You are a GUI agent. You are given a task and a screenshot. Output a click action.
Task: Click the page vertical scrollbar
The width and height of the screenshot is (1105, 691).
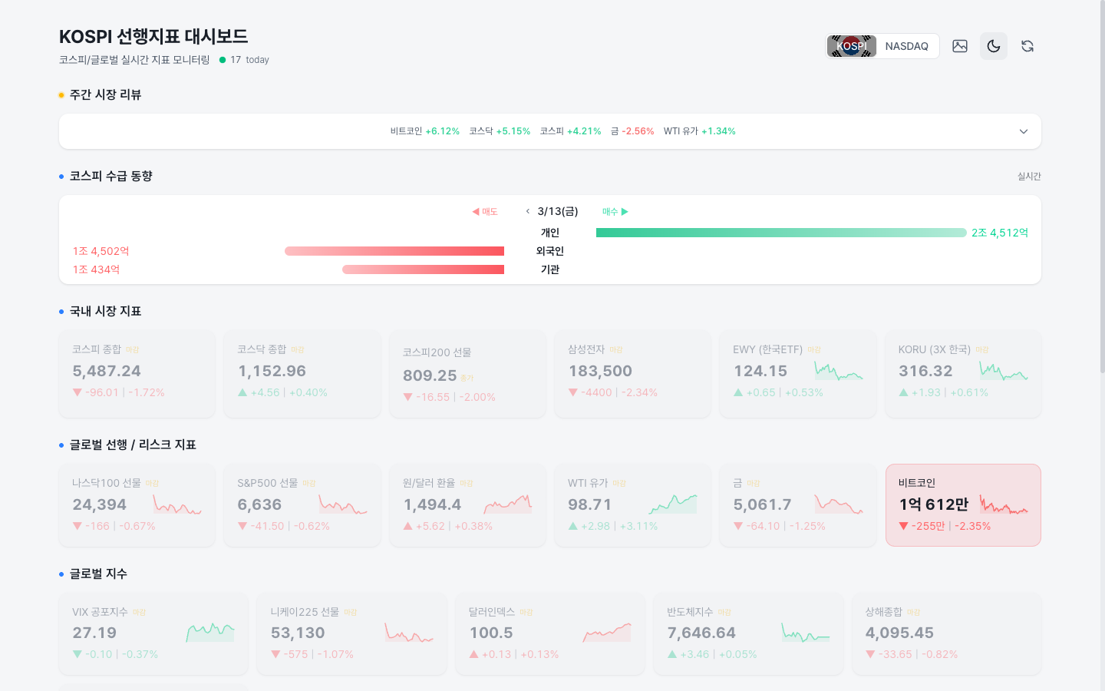pyautogui.click(x=1101, y=192)
